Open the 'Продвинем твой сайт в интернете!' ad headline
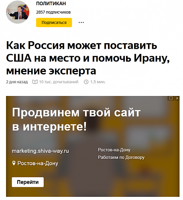The image size is (183, 200). click(76, 119)
